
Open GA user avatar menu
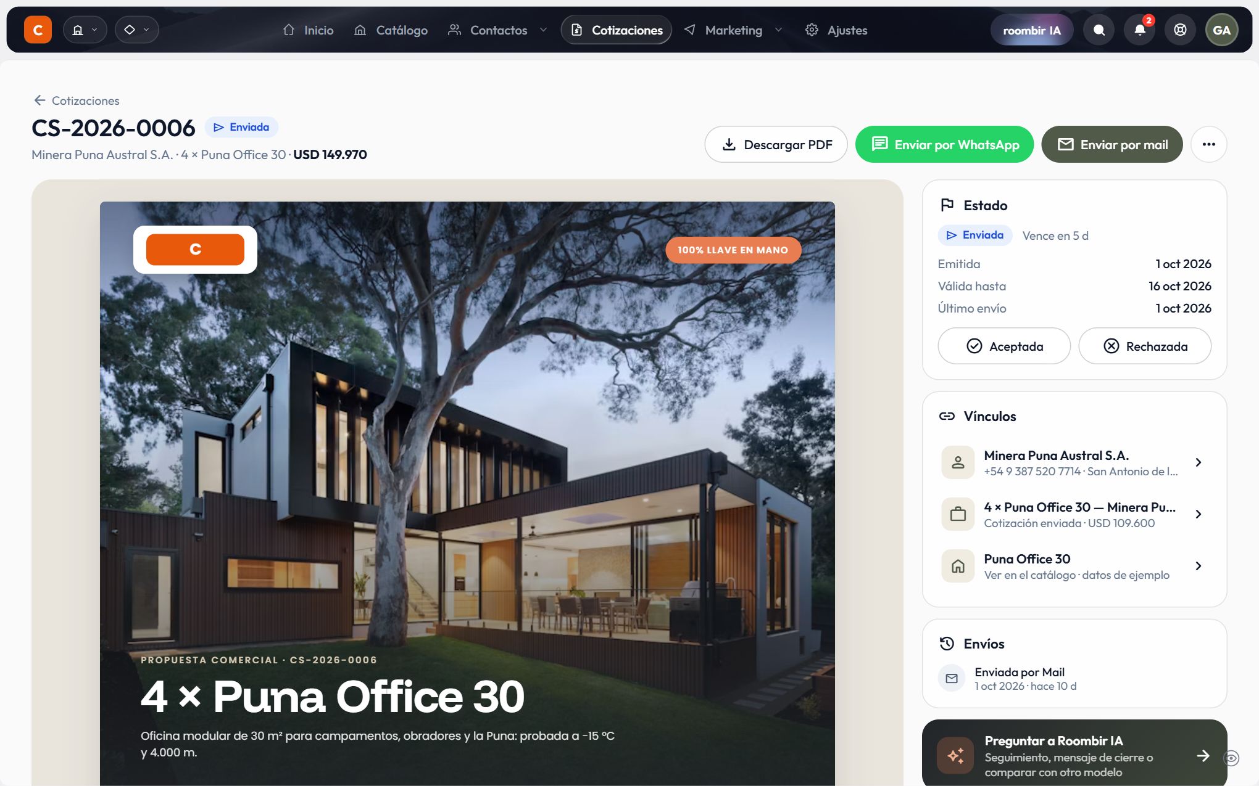point(1221,30)
